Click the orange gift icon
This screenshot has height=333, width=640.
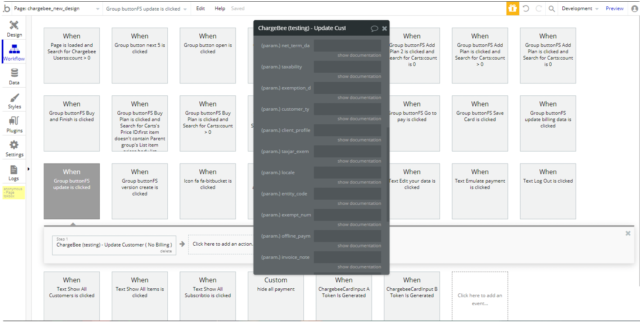[x=513, y=9]
